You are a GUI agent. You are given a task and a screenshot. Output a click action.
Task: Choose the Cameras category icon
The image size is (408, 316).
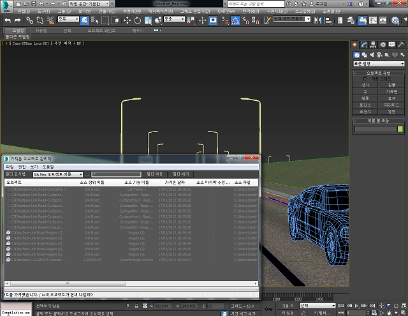(x=380, y=54)
